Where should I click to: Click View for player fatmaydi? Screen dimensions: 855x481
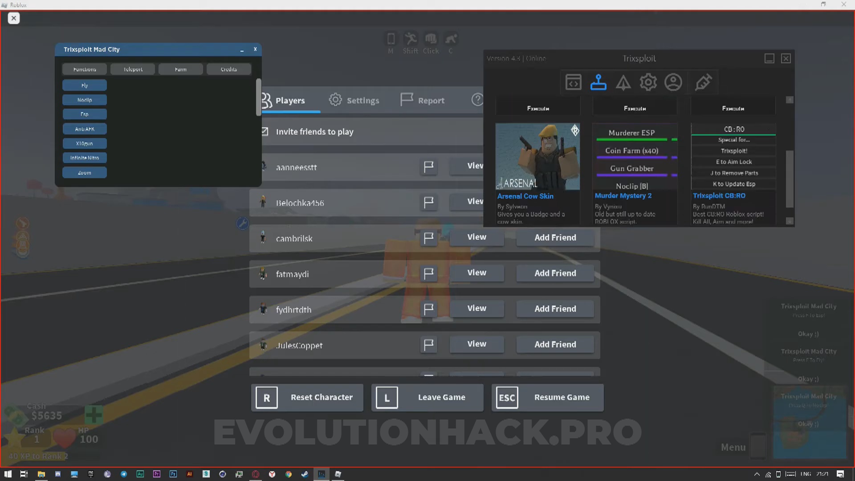coord(476,273)
